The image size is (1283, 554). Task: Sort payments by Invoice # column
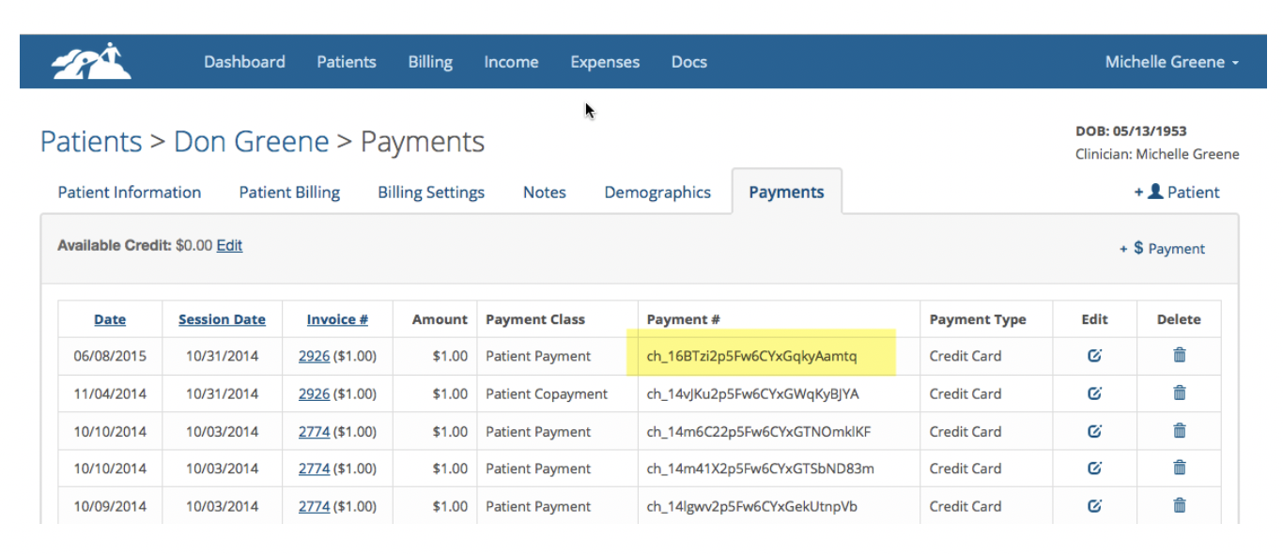(x=337, y=319)
